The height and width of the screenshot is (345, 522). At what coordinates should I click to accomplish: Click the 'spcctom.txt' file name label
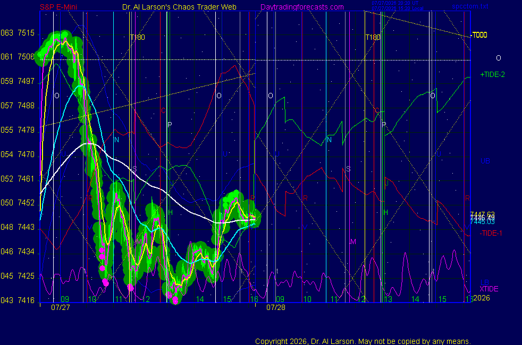point(470,6)
